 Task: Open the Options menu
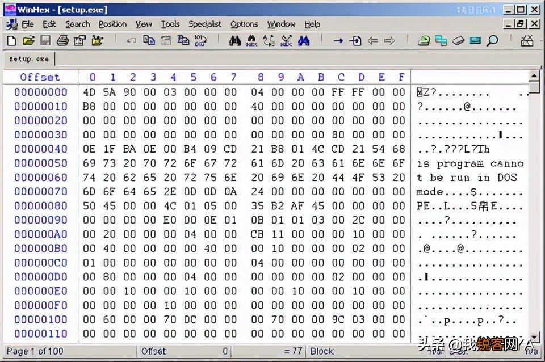click(244, 24)
